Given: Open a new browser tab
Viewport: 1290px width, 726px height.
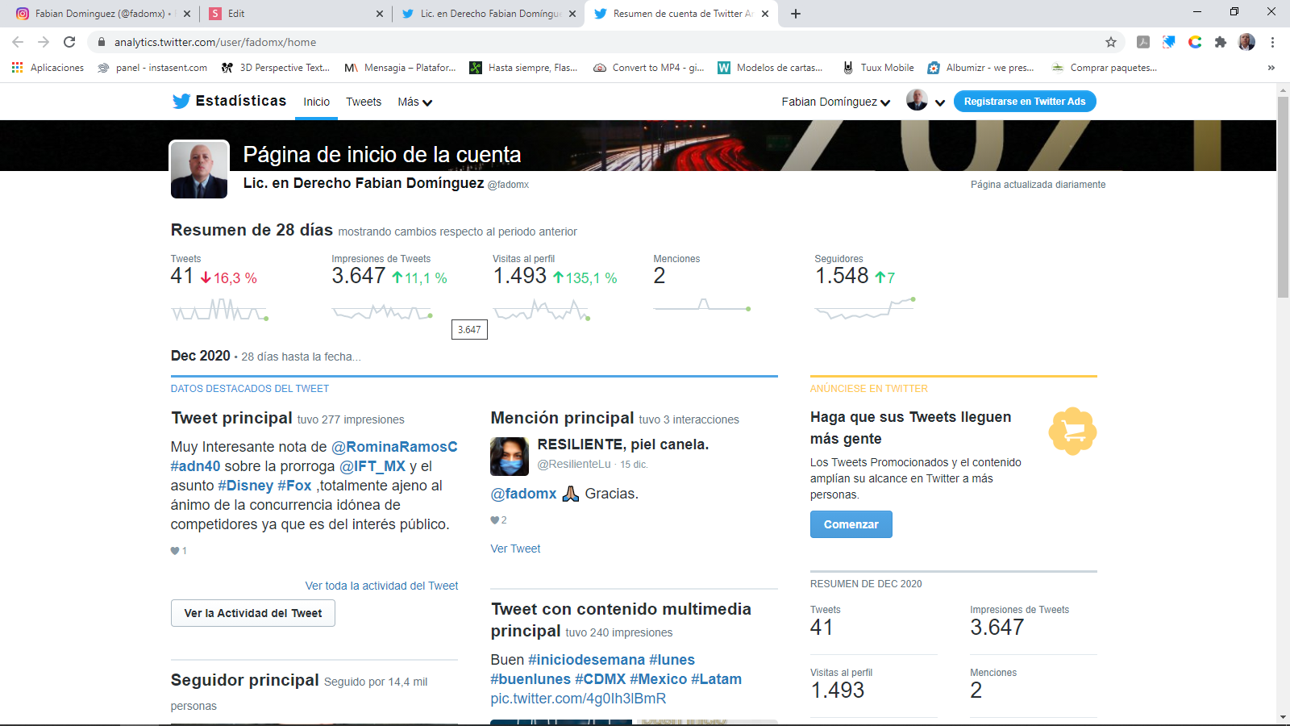Looking at the screenshot, I should coord(796,14).
